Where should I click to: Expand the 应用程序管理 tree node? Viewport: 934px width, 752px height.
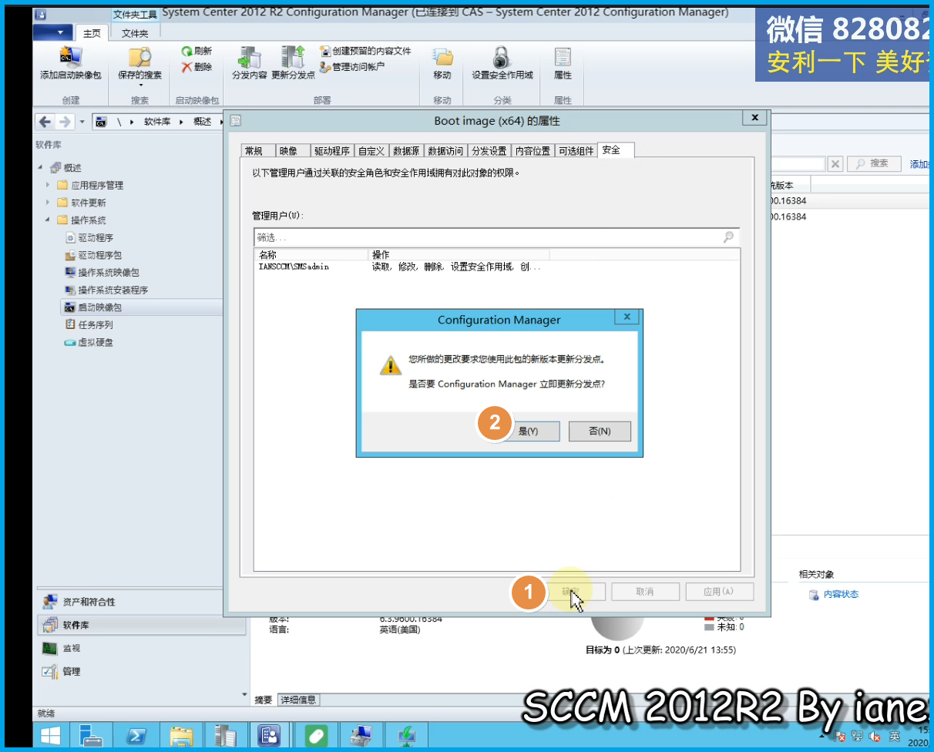[48, 185]
